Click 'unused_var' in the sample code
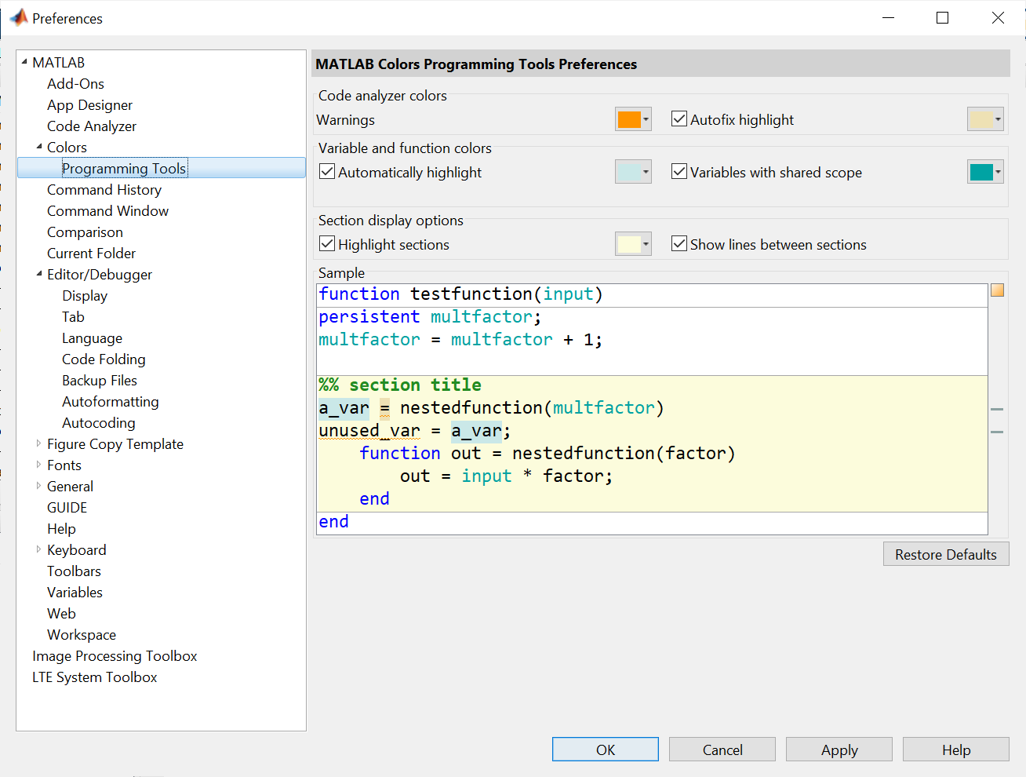Image resolution: width=1026 pixels, height=777 pixels. click(369, 430)
